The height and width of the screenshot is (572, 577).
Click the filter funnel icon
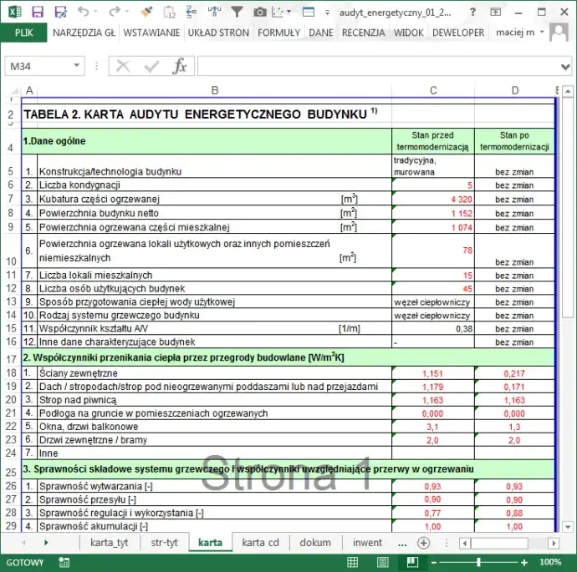[x=237, y=13]
